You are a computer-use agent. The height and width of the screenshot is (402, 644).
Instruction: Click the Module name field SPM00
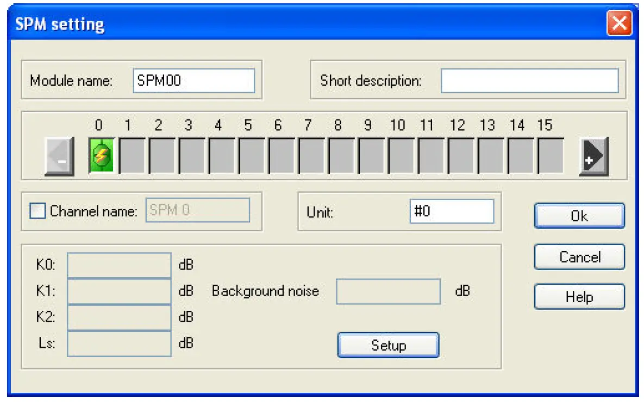194,80
